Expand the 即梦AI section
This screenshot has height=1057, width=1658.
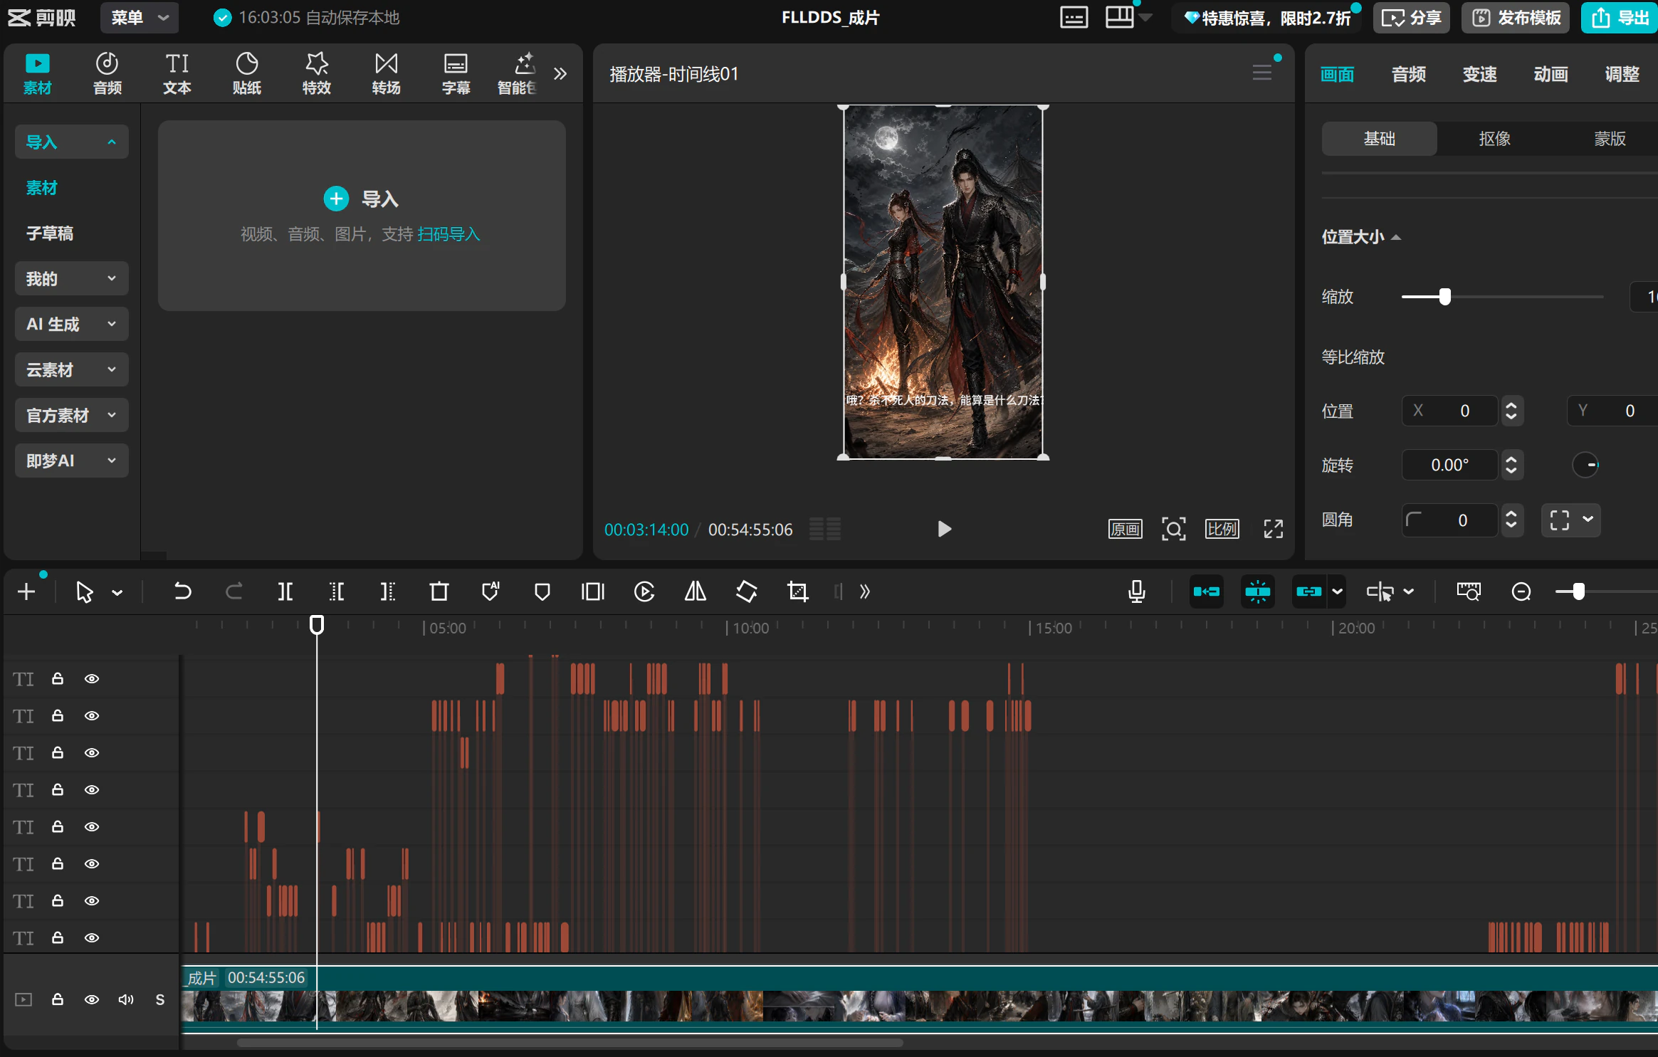(x=71, y=461)
